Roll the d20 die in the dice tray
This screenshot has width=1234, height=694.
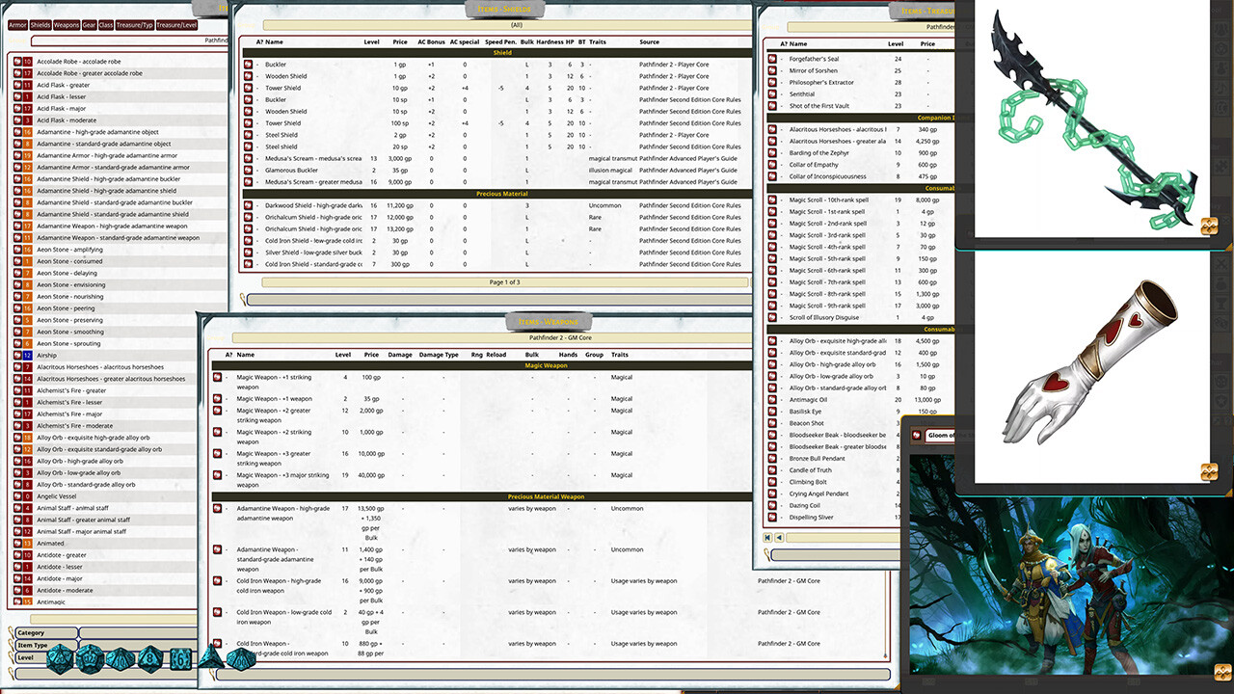pos(58,658)
